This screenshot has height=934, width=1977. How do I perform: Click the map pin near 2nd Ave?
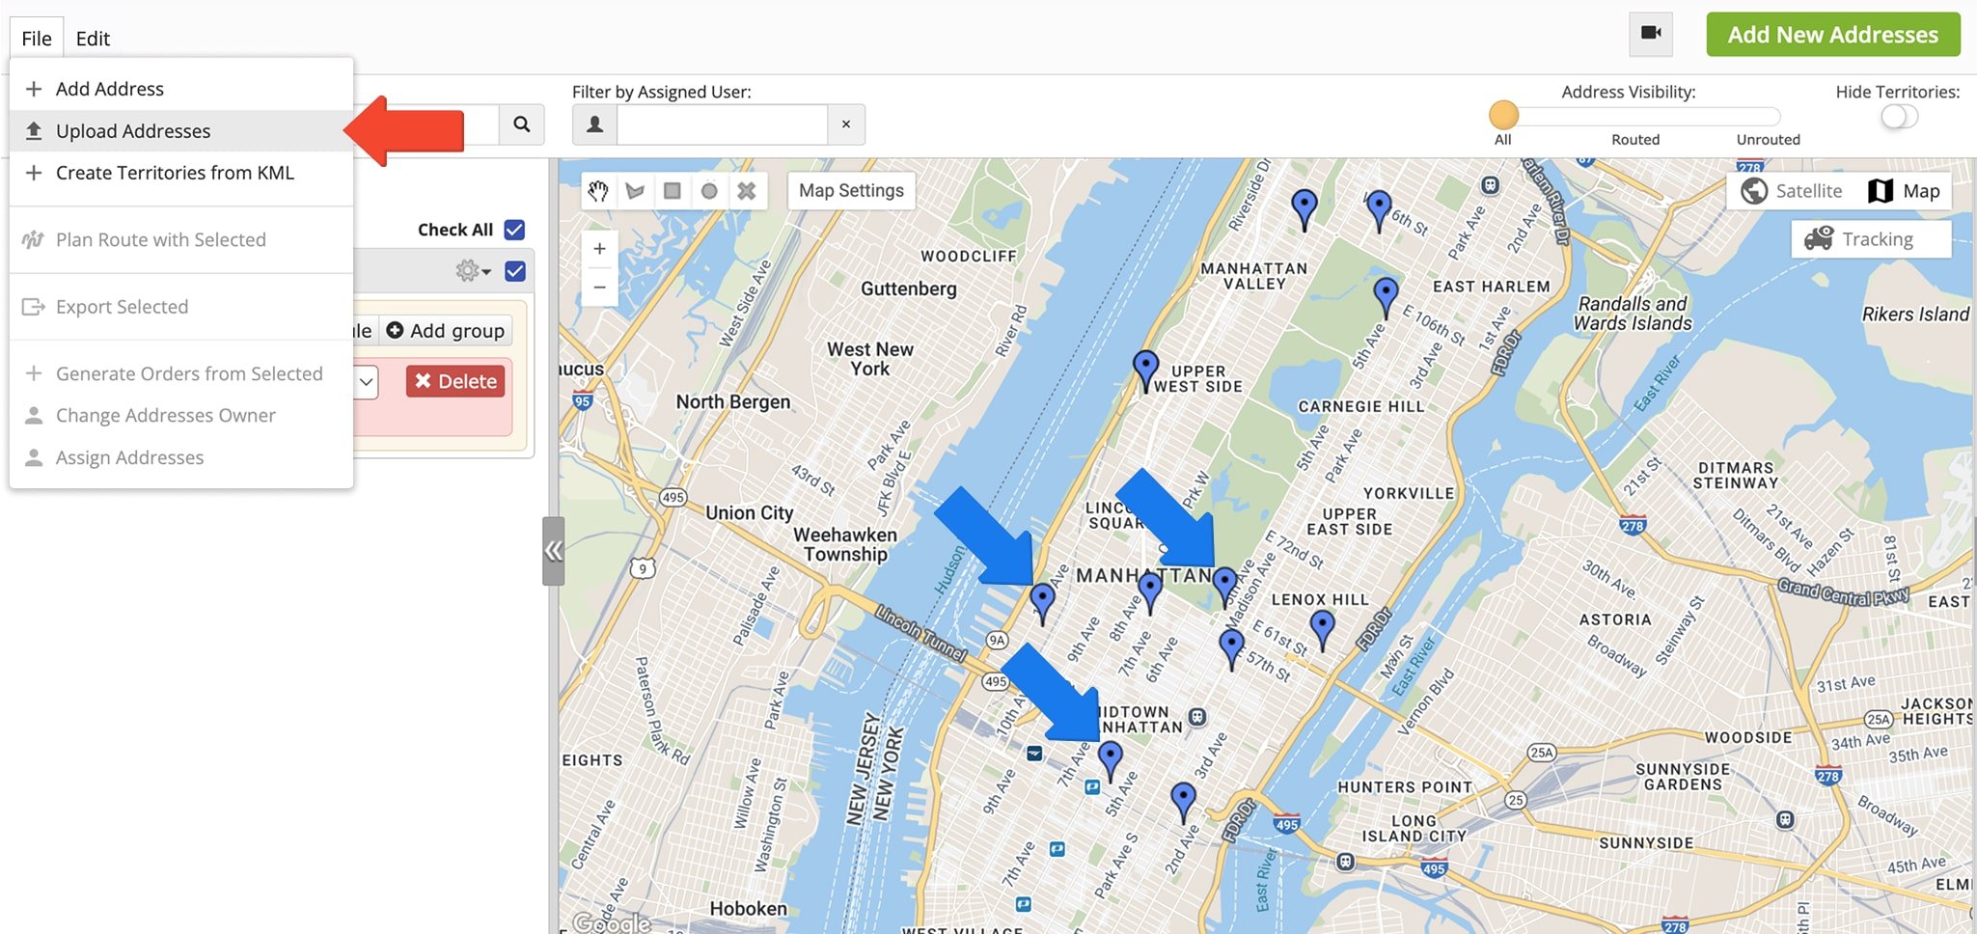1183,801
